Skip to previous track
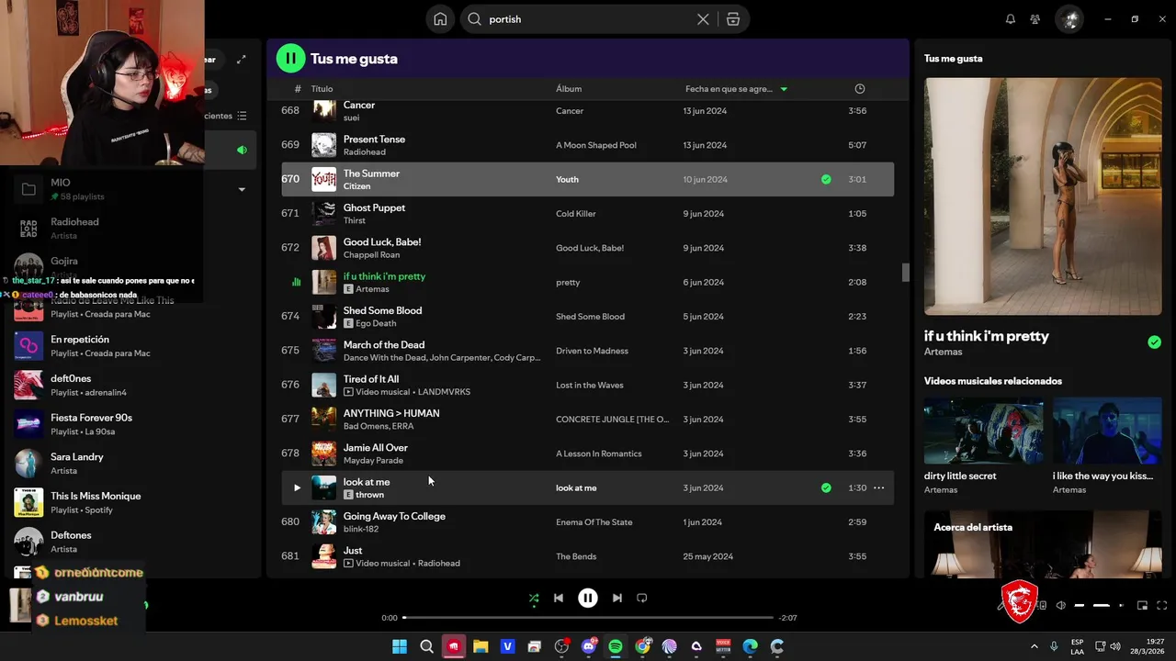The image size is (1176, 661). tap(558, 598)
